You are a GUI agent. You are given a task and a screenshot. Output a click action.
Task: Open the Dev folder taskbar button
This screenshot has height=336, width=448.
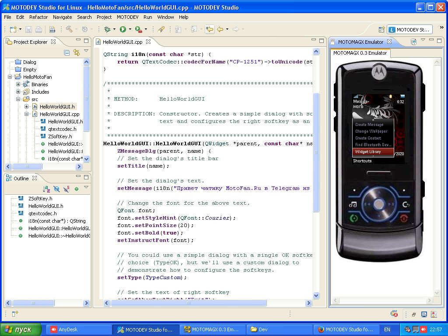pyautogui.click(x=279, y=329)
